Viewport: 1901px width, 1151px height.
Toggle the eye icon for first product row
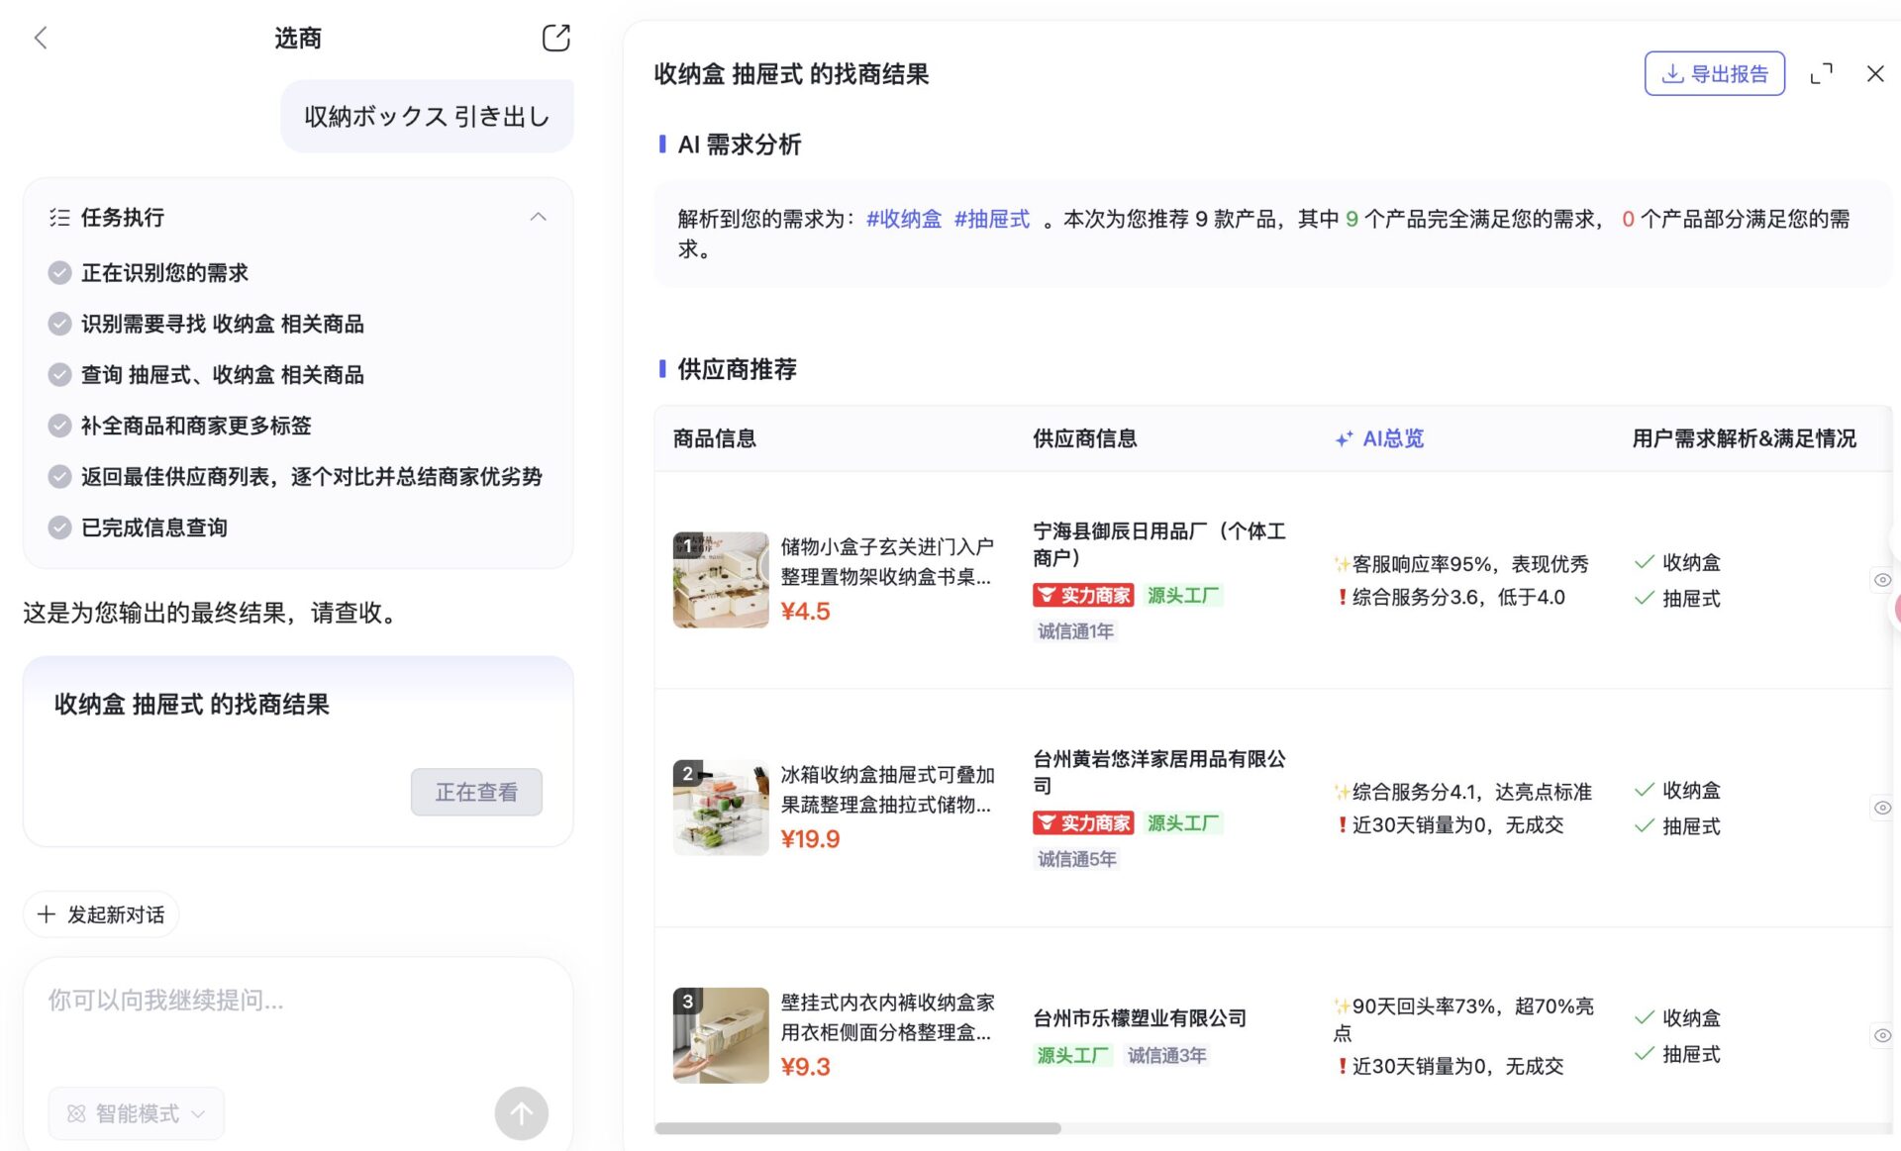click(1882, 579)
